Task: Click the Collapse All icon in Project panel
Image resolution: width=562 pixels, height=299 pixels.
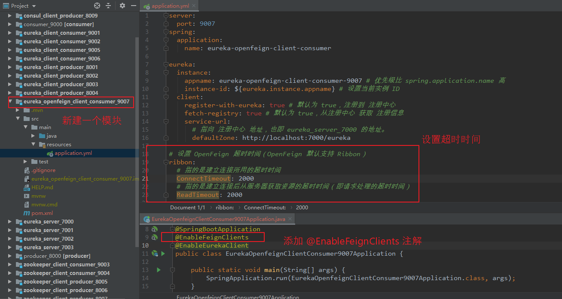Action: [x=108, y=6]
